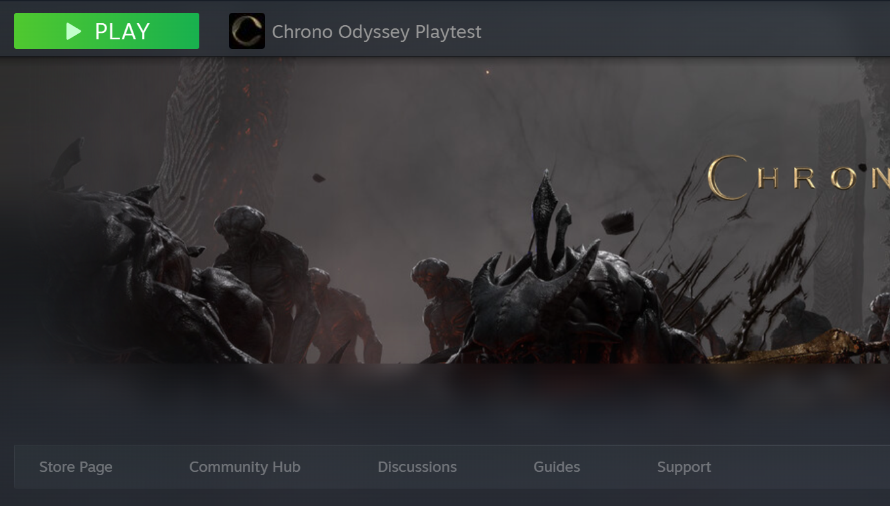The width and height of the screenshot is (890, 506).
Task: Click the golden CHRONO logo in banner
Action: click(x=798, y=177)
